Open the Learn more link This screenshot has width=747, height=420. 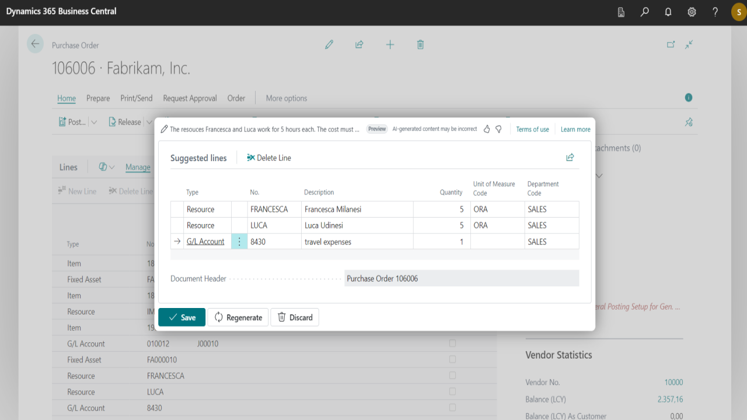click(x=575, y=129)
